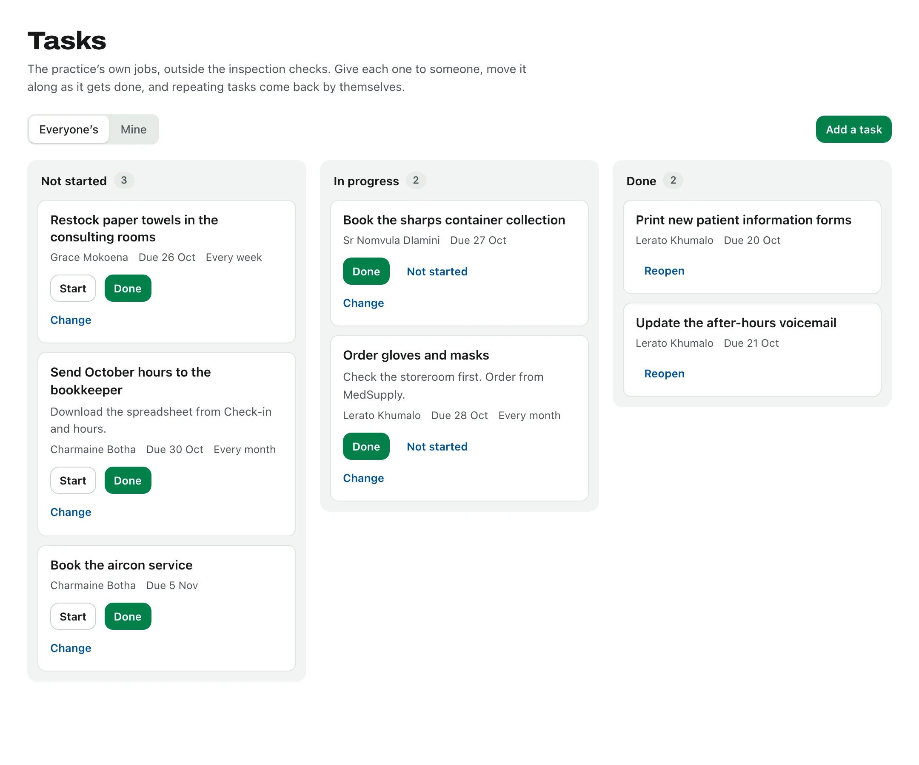Select the Done column count badge

click(x=673, y=180)
